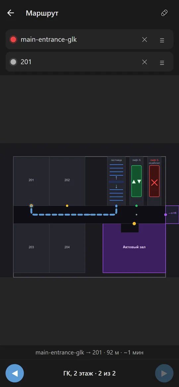Go back with the arrow icon
The height and width of the screenshot is (387, 179).
pyautogui.click(x=11, y=13)
